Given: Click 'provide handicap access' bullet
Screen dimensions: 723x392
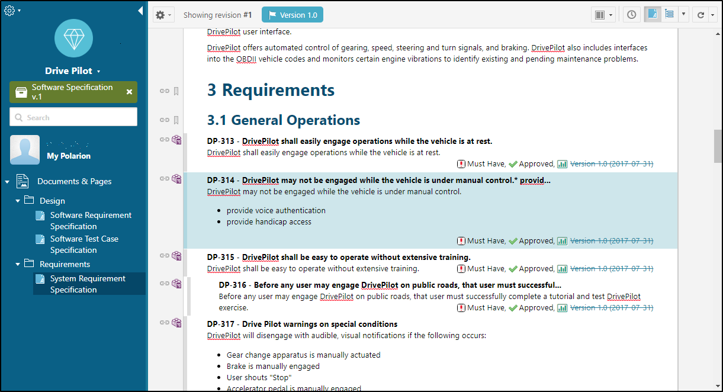Looking at the screenshot, I should 269,222.
